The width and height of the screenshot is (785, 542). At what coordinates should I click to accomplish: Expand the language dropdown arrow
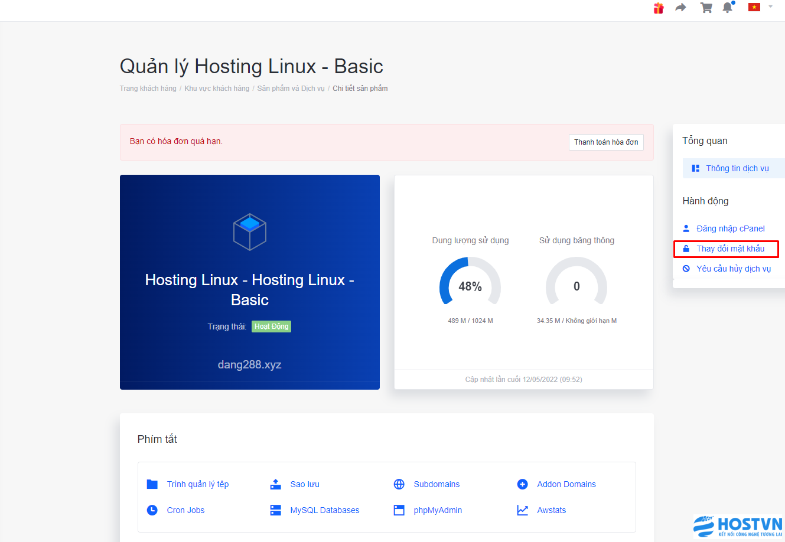(770, 6)
